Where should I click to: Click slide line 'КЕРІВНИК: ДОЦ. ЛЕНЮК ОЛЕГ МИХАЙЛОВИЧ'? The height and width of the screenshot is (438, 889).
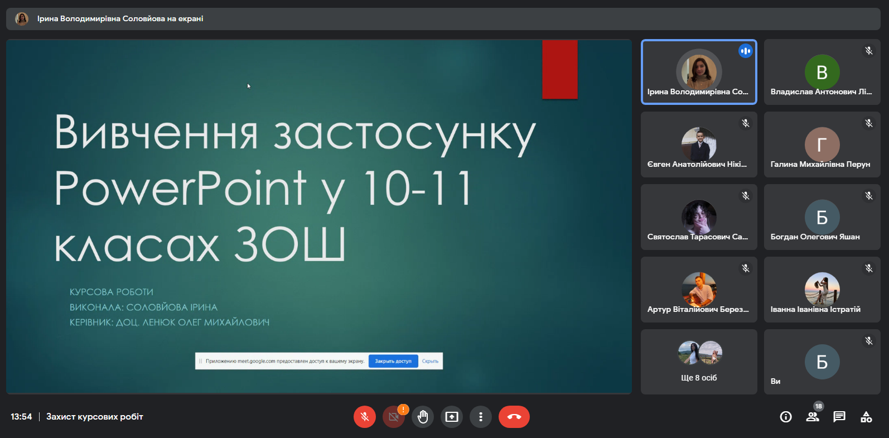(170, 322)
